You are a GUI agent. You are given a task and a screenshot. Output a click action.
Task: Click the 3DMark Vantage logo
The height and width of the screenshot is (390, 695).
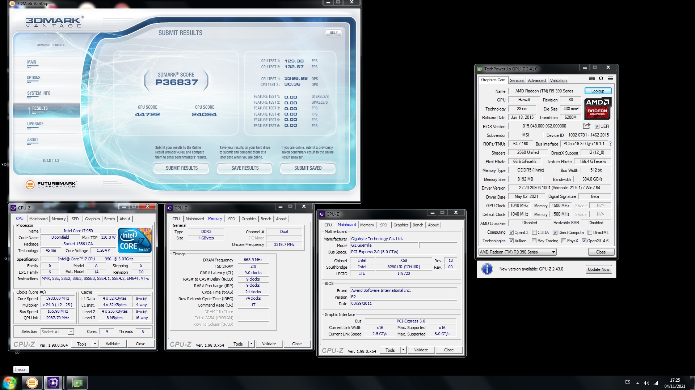click(54, 22)
